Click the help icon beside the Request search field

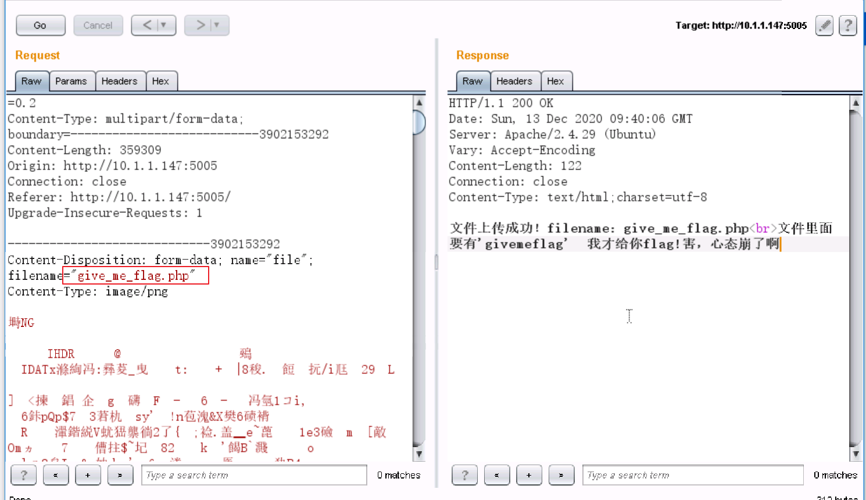[x=23, y=475]
